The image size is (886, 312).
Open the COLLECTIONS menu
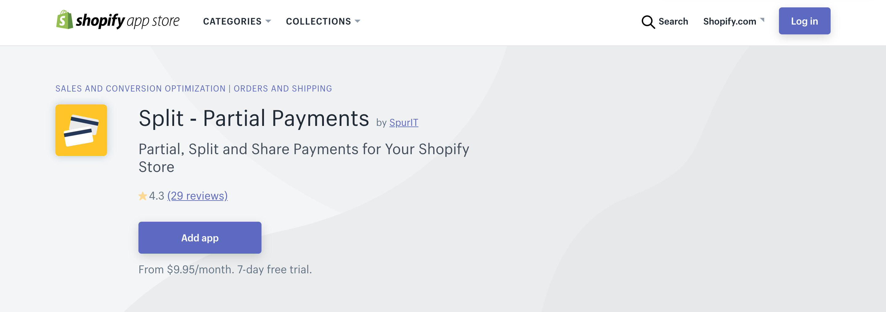pos(323,21)
